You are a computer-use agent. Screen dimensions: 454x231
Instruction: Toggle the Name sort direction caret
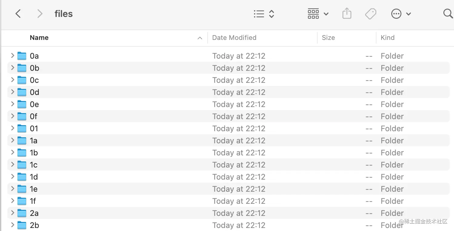coord(200,38)
